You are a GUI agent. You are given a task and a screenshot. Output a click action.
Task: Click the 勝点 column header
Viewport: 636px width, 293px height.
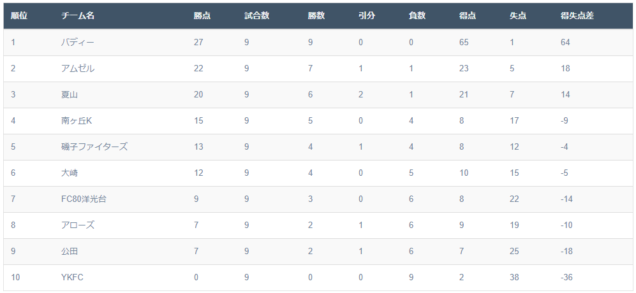tap(202, 16)
